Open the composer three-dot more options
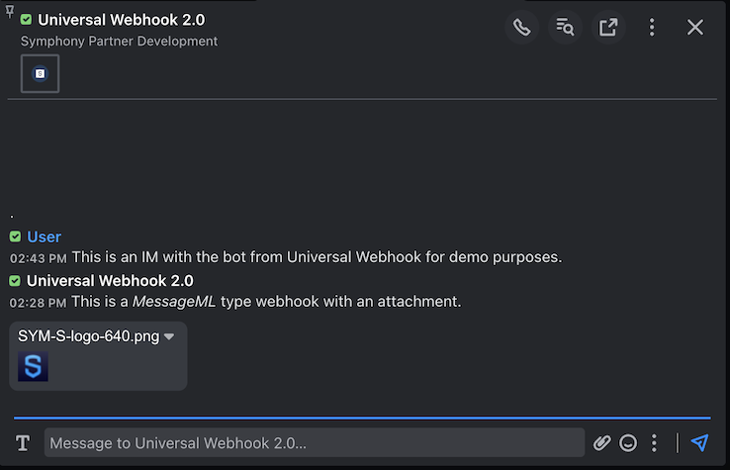Screen dimensions: 730x470 coord(654,442)
